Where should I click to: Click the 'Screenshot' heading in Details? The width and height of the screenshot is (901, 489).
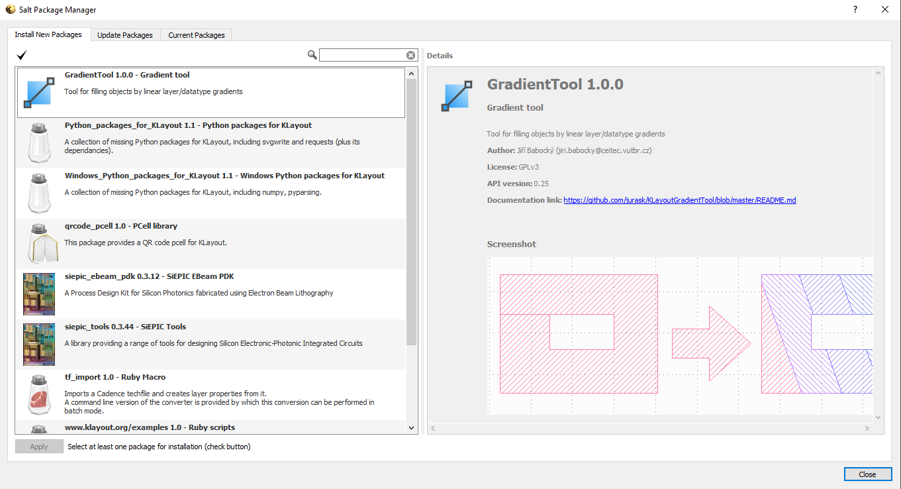(512, 244)
